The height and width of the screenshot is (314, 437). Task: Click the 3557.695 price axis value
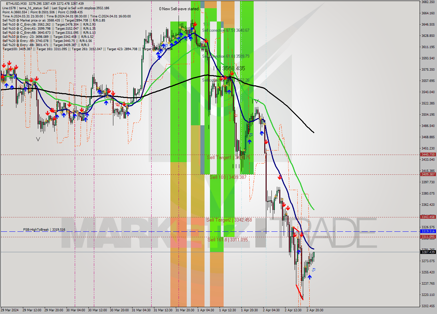click(428, 81)
